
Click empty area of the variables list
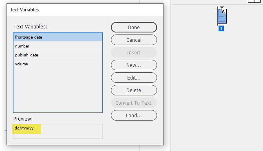58,90
